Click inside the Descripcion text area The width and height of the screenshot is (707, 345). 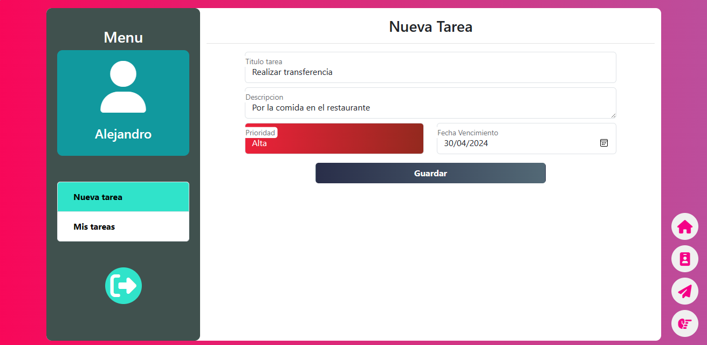point(430,108)
